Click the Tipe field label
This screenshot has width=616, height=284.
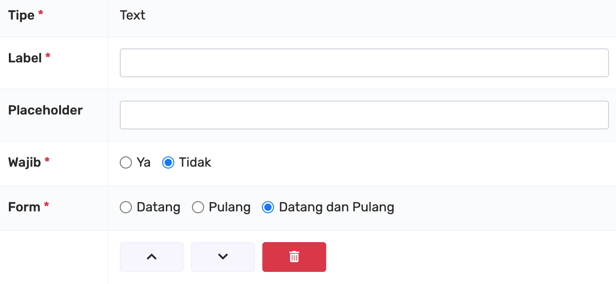point(21,15)
